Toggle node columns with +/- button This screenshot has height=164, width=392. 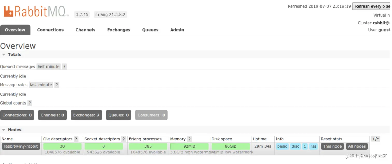point(375,139)
